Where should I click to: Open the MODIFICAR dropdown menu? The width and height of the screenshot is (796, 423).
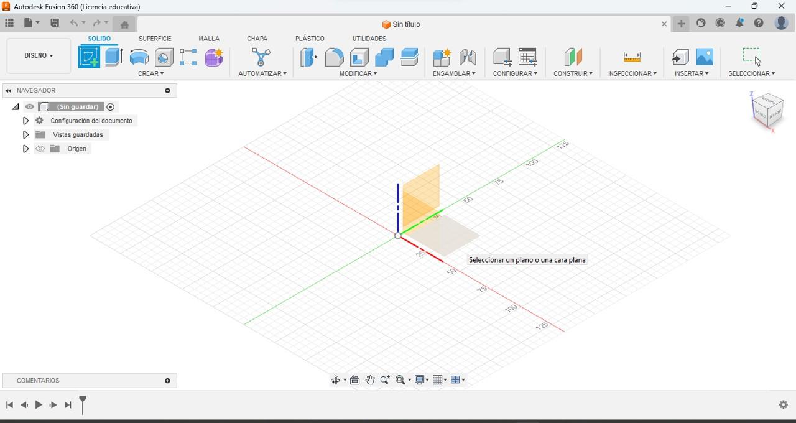click(x=358, y=73)
